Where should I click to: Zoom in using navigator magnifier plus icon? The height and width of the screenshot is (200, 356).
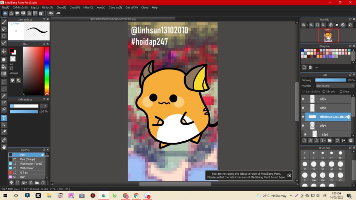point(311,25)
